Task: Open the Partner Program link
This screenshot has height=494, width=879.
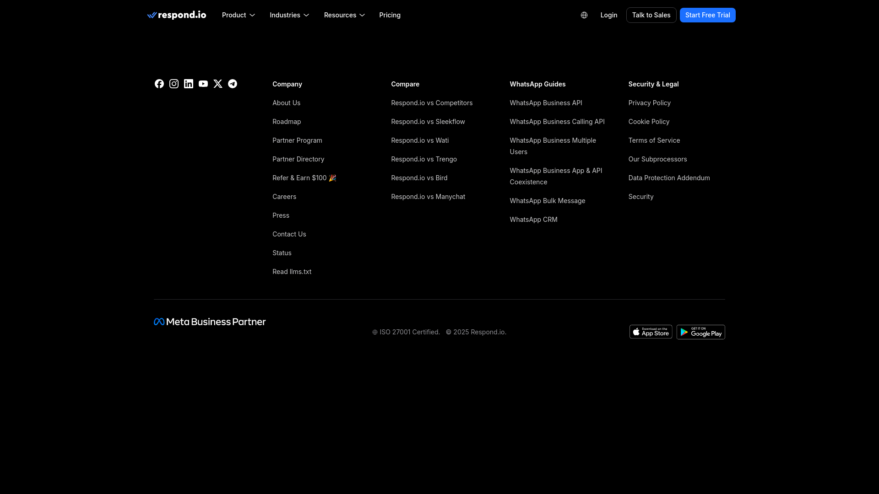Action: 298,140
